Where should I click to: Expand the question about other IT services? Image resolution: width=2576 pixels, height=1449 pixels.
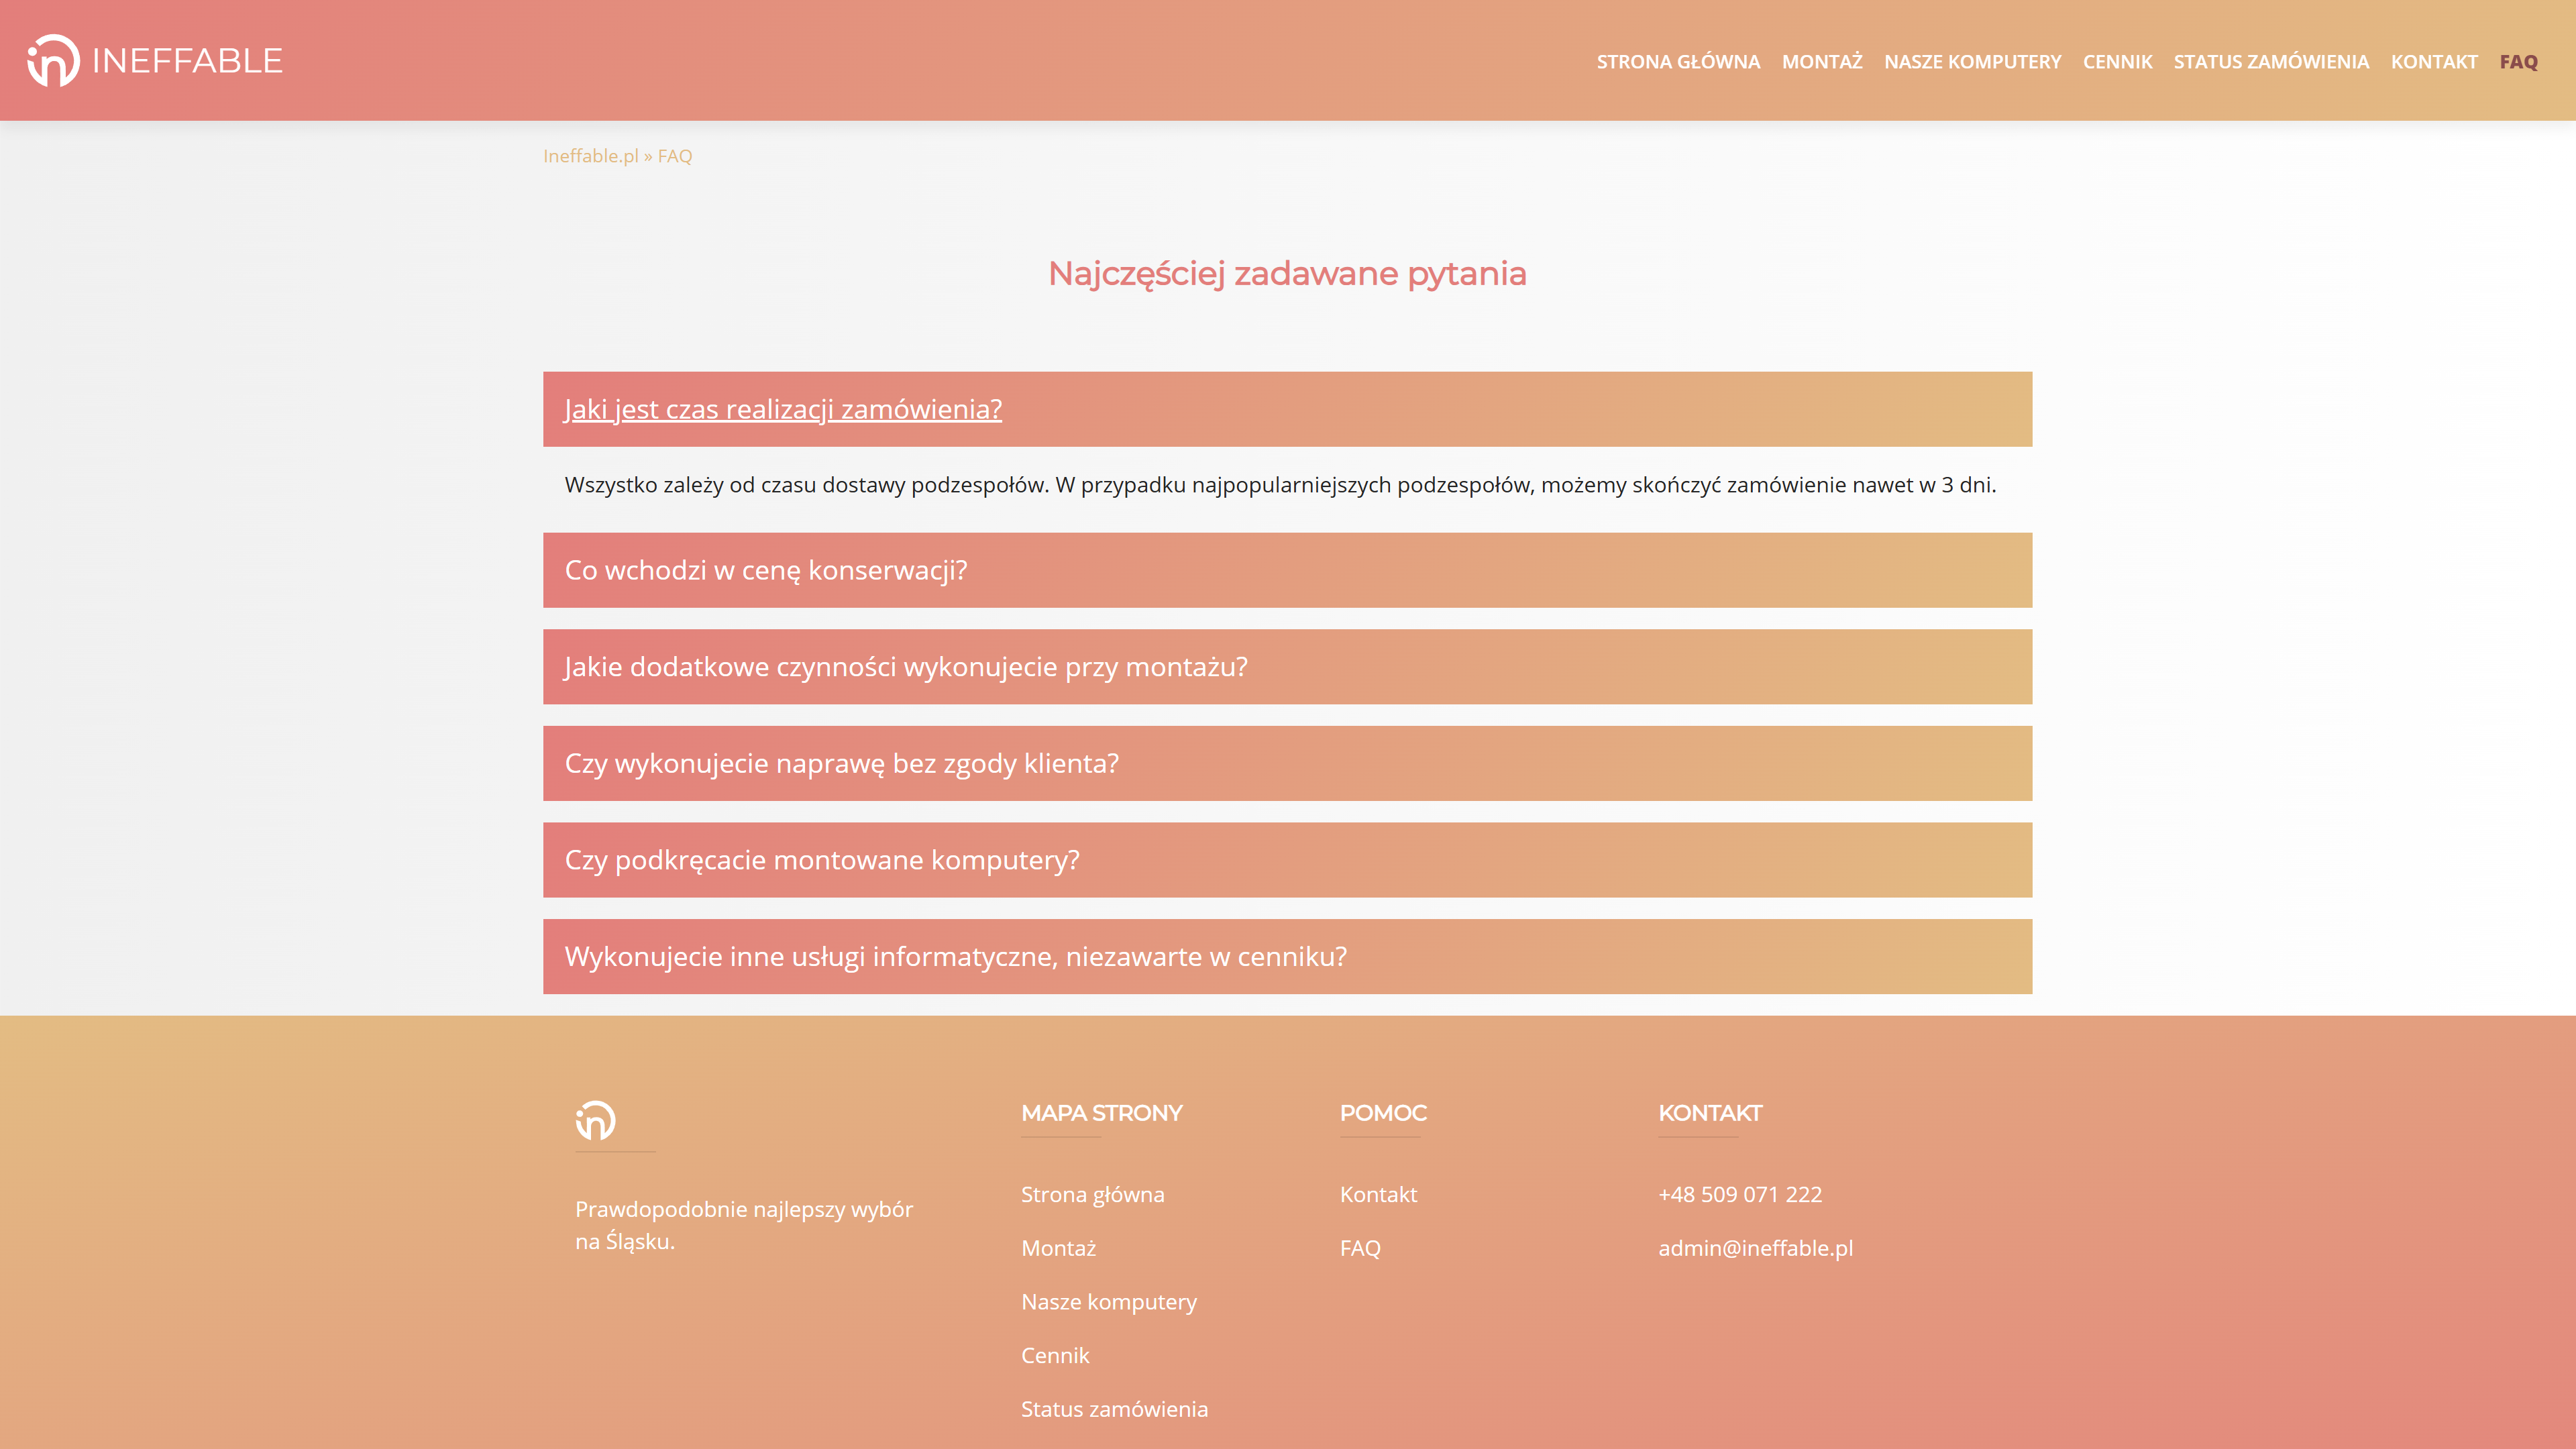coord(955,957)
